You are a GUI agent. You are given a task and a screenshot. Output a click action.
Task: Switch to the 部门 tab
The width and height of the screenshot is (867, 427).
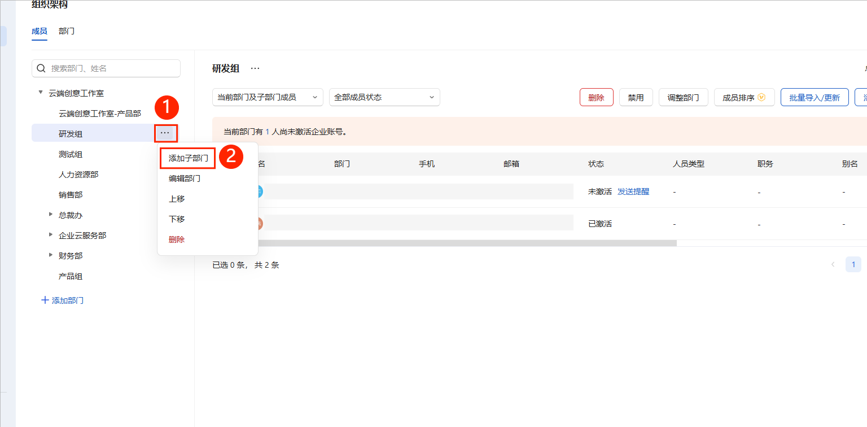pyautogui.click(x=67, y=31)
